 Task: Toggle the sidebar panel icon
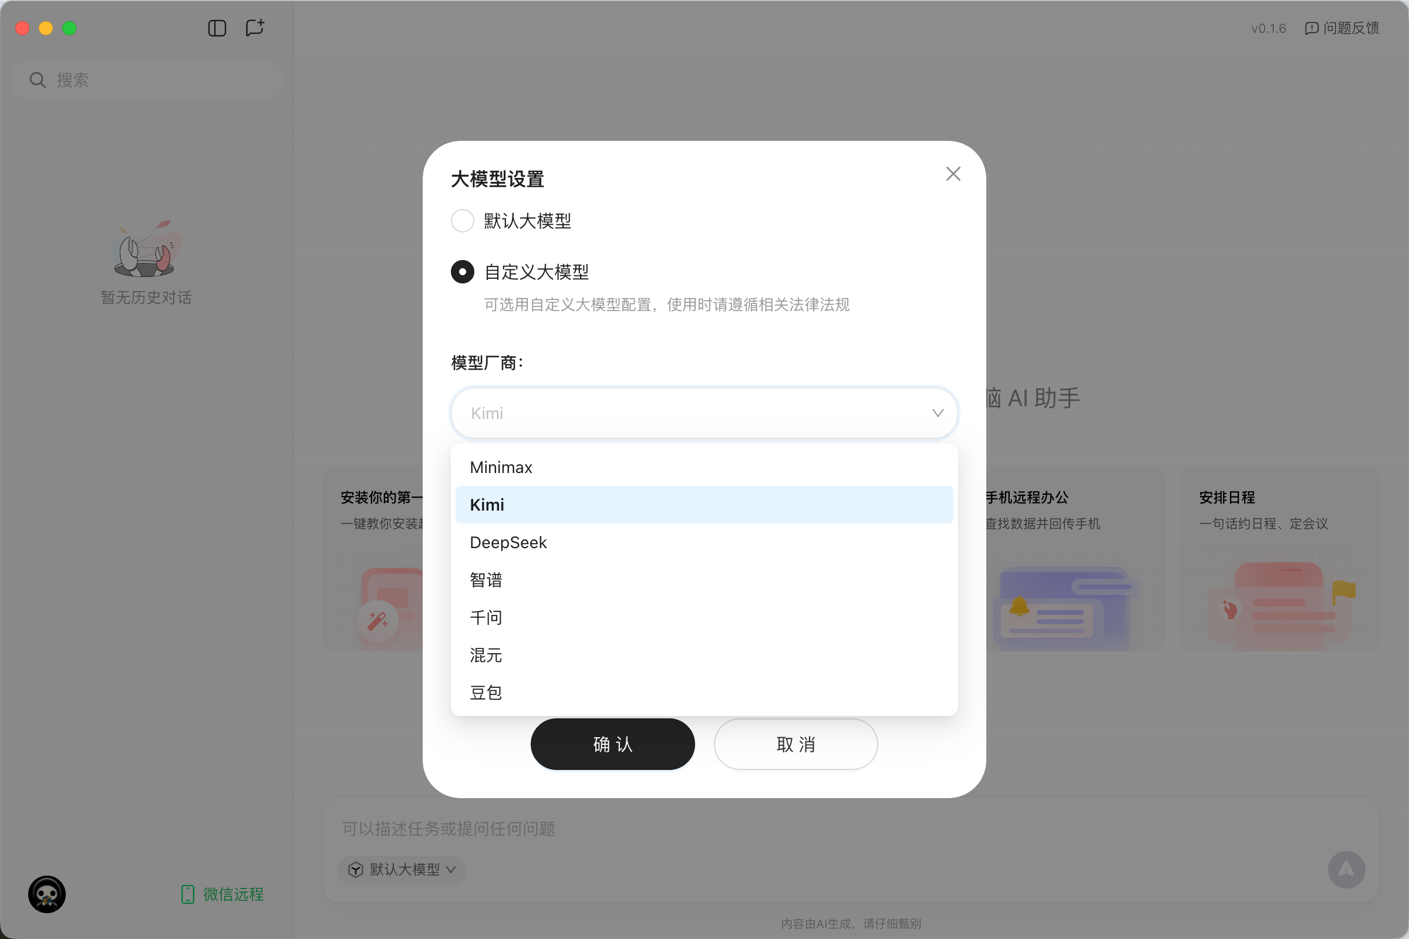point(217,28)
